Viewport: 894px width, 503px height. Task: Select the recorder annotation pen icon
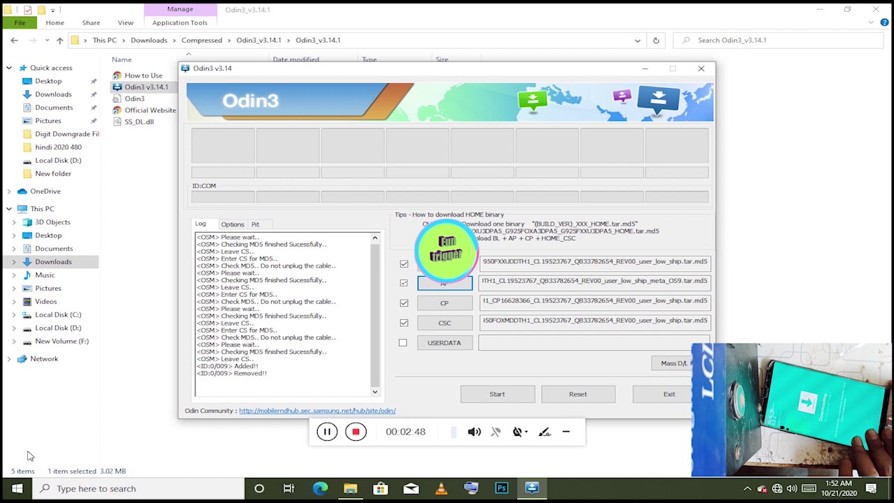[x=545, y=432]
